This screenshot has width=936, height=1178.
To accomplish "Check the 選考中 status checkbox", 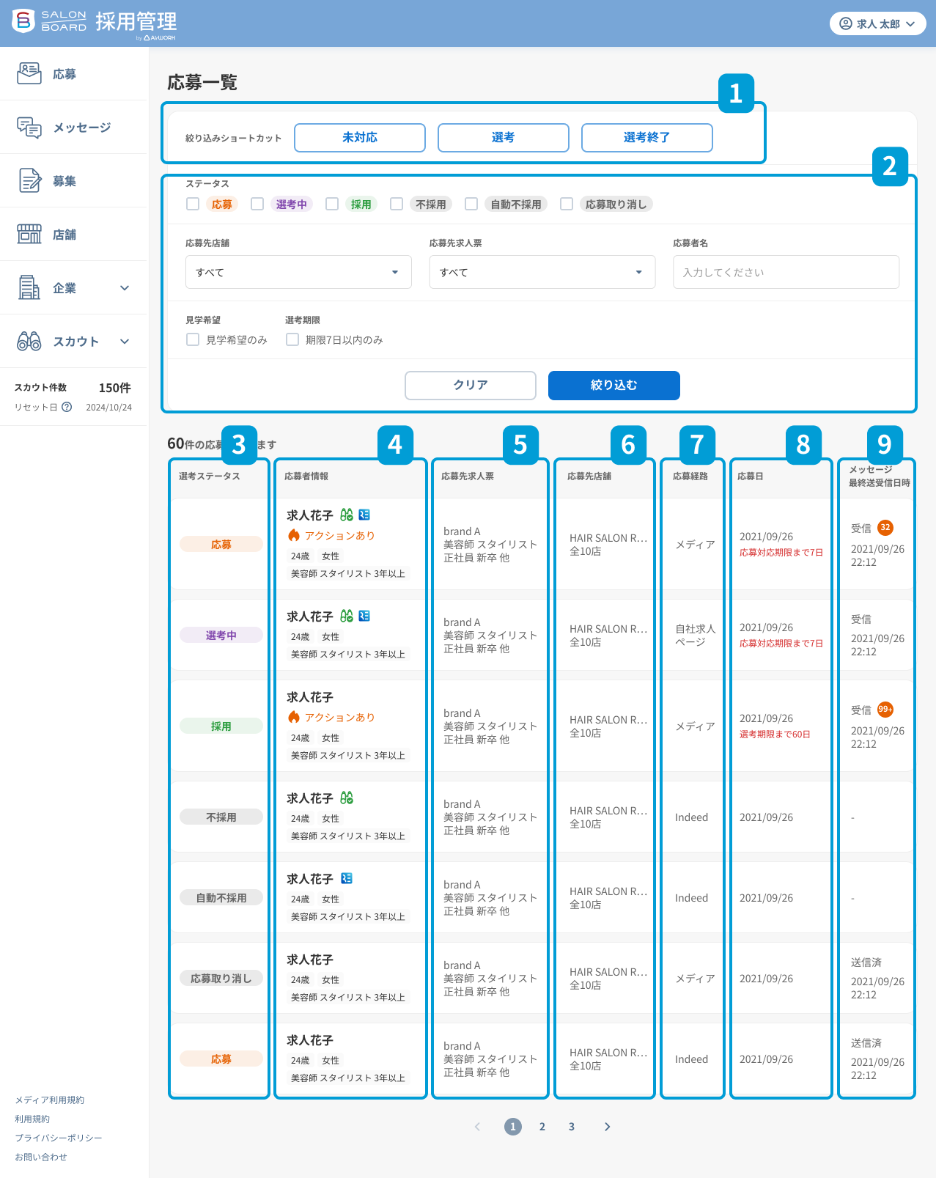I will tap(257, 204).
